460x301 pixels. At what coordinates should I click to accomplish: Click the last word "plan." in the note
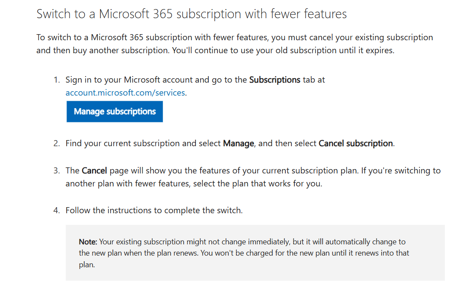(x=86, y=265)
